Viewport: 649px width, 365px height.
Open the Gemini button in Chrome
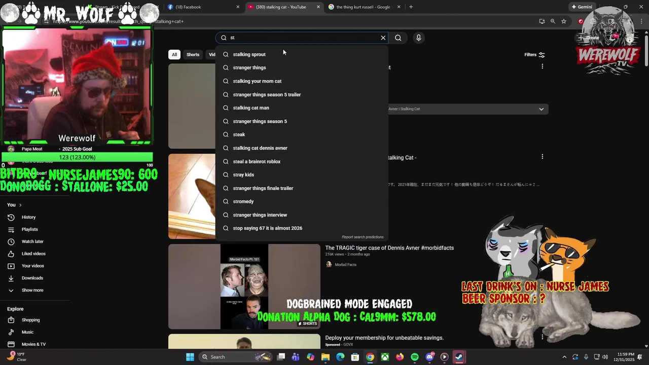click(x=582, y=7)
